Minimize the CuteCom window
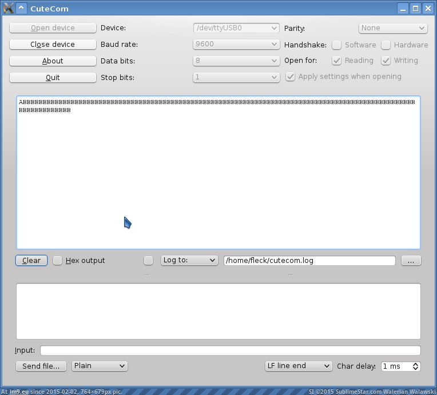Viewport: 437px width, 395px height. click(403, 9)
